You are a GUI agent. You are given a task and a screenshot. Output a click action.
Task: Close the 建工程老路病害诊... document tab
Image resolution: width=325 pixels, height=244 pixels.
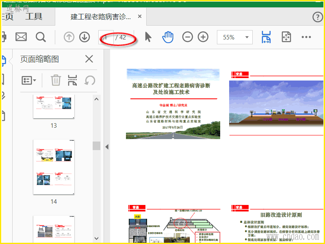140,16
